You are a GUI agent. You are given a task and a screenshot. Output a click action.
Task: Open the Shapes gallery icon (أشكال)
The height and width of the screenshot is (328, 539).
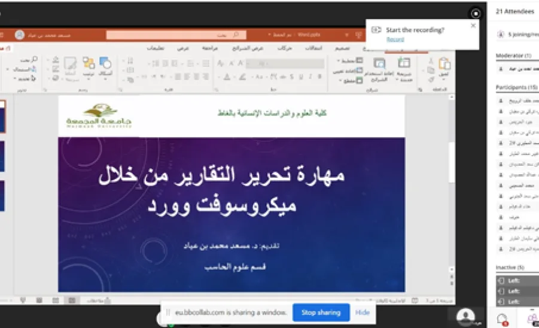pyautogui.click(x=105, y=63)
